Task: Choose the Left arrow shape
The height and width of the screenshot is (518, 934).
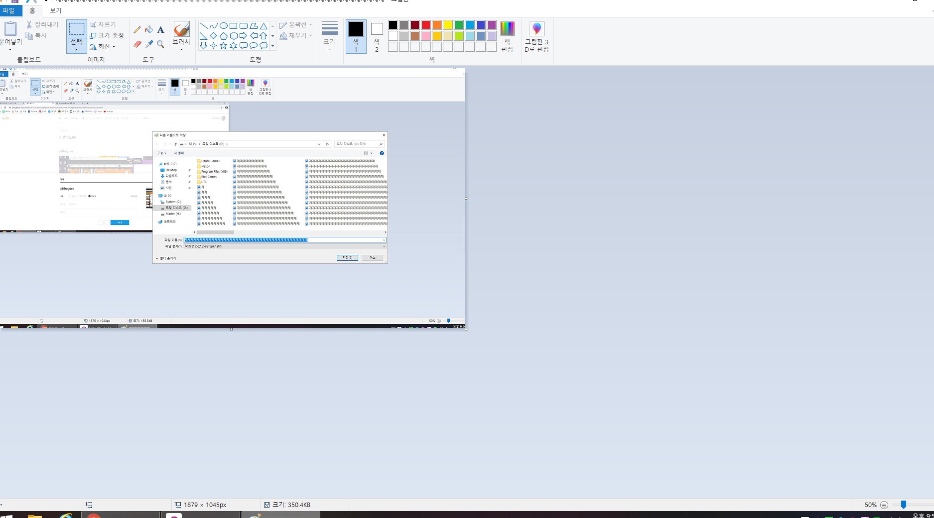Action: click(254, 36)
